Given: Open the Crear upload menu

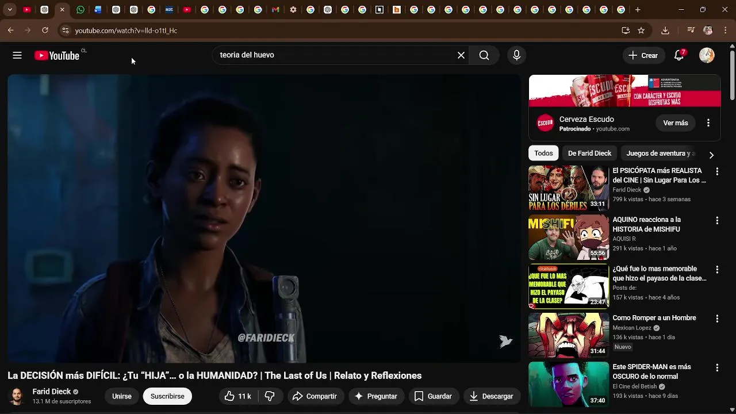Looking at the screenshot, I should click(643, 55).
